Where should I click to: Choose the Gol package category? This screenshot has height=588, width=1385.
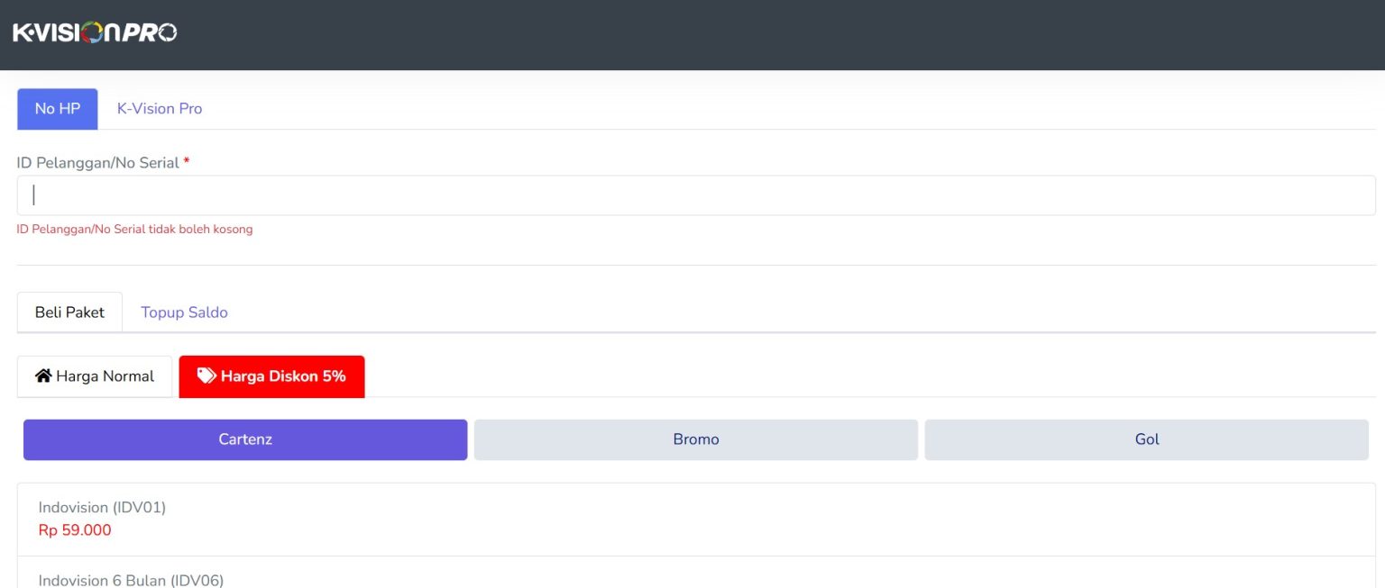pyautogui.click(x=1146, y=439)
